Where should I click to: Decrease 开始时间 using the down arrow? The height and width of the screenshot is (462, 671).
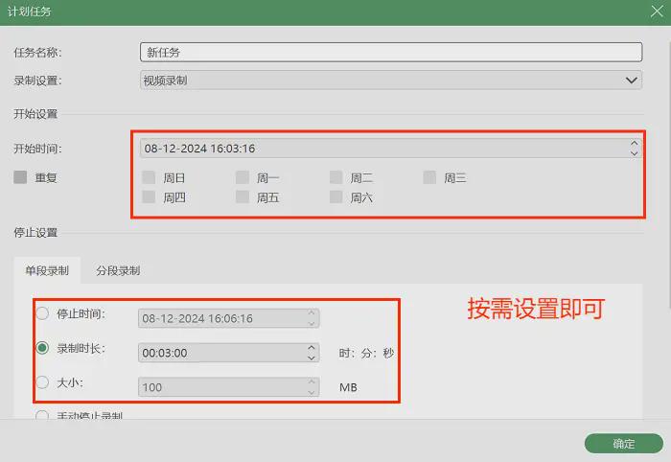coord(634,153)
